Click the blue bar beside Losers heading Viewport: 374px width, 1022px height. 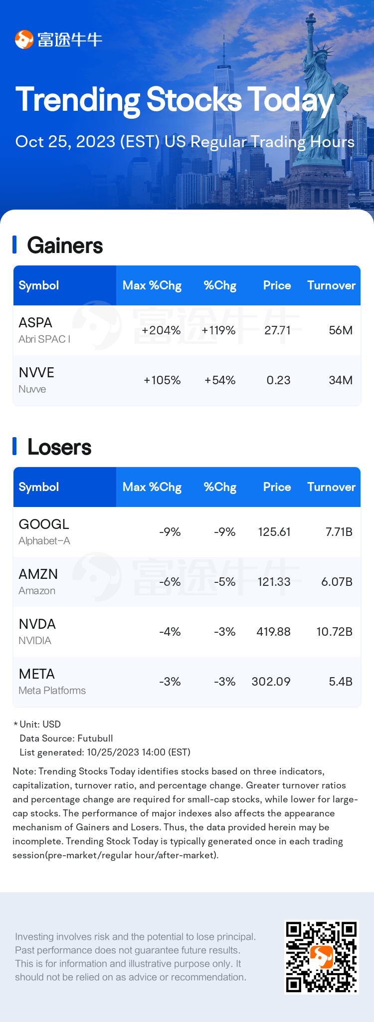pos(14,447)
